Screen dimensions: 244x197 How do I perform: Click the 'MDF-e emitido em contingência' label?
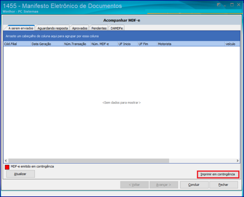coord(32,166)
